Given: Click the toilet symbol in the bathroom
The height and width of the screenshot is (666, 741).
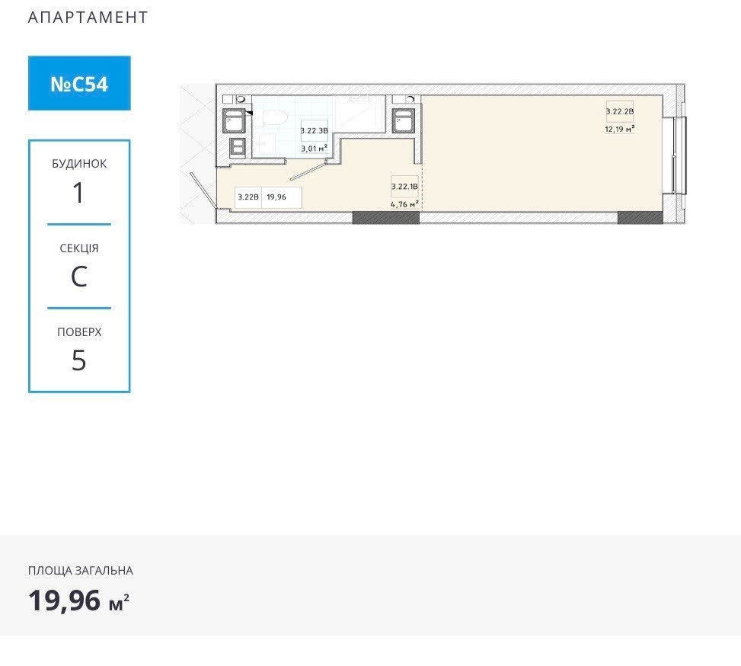Looking at the screenshot, I should pyautogui.click(x=271, y=117).
